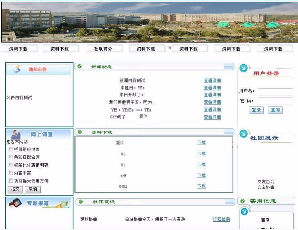Click 下载 link next to sdf file

tap(201, 176)
